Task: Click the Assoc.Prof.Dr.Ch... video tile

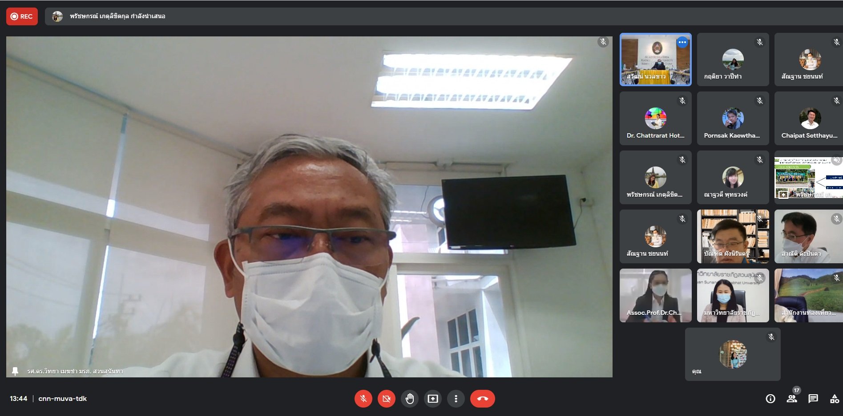Action: (x=655, y=295)
